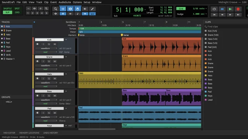The width and height of the screenshot is (248, 139).
Task: Recall zoom preset 5
Action: (46, 13)
